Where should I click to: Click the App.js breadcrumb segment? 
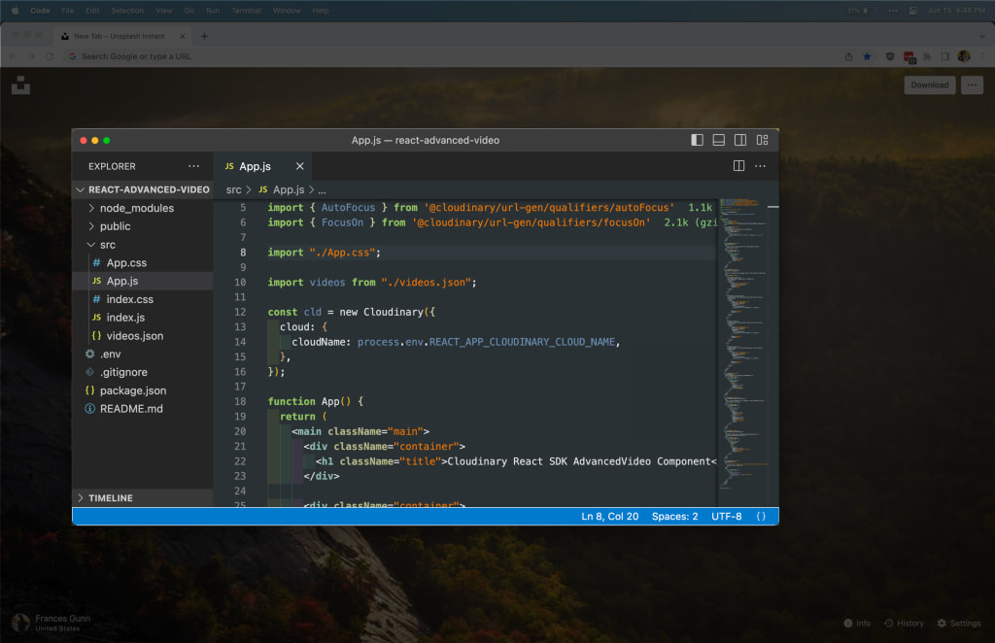pos(282,189)
